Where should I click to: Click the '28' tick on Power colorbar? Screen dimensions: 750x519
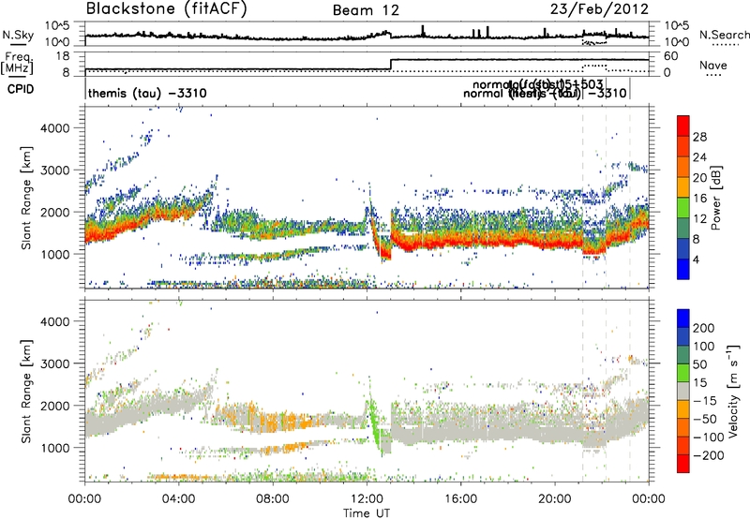coord(699,137)
